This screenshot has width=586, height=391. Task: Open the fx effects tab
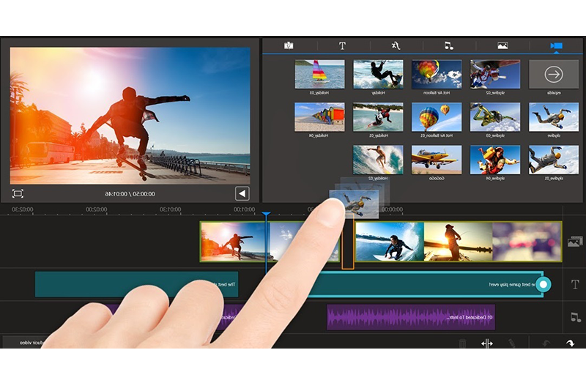[395, 45]
